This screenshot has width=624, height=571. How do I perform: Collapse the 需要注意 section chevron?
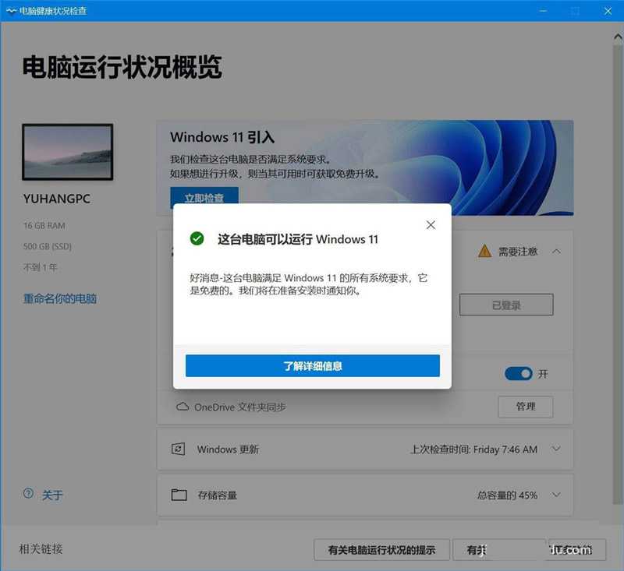point(557,251)
